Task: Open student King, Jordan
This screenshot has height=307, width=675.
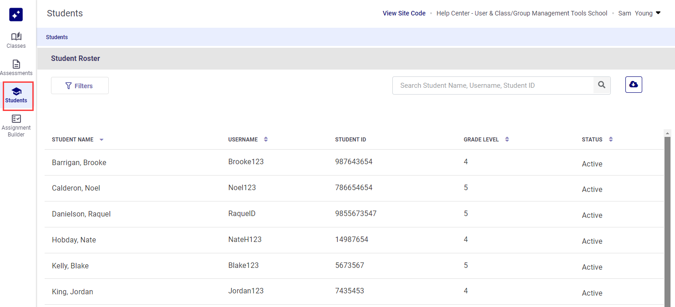Action: pos(72,292)
